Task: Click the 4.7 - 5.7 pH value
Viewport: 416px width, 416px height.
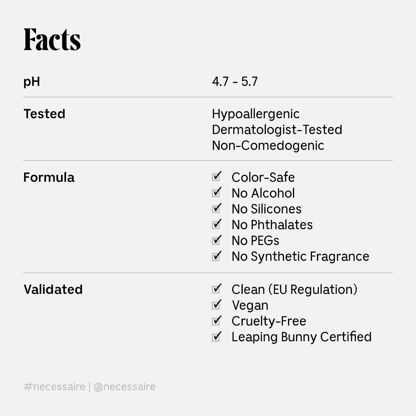Action: click(x=235, y=81)
